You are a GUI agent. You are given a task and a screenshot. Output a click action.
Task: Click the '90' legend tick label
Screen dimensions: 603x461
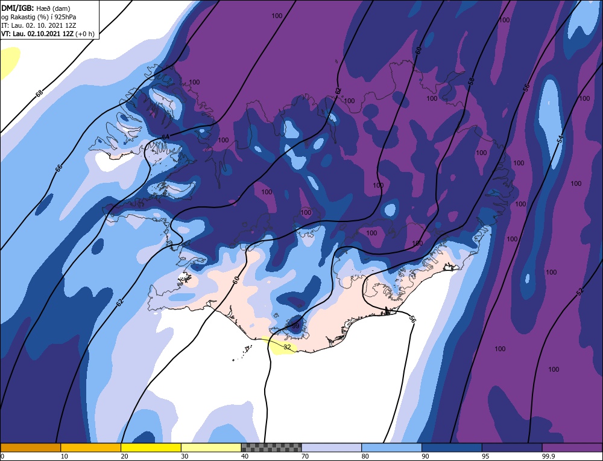(425, 456)
